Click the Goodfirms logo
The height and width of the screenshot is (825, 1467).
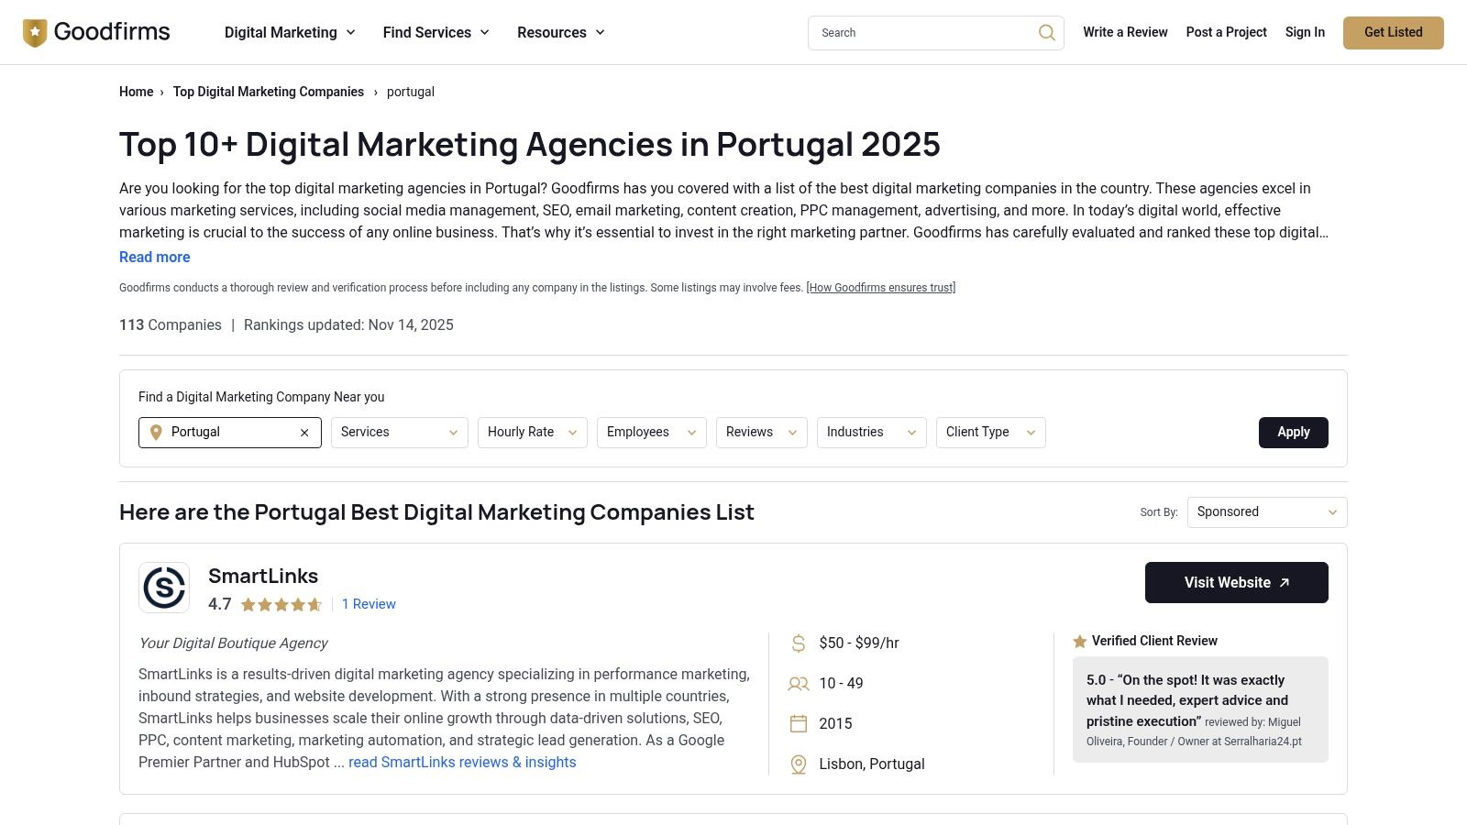point(95,31)
